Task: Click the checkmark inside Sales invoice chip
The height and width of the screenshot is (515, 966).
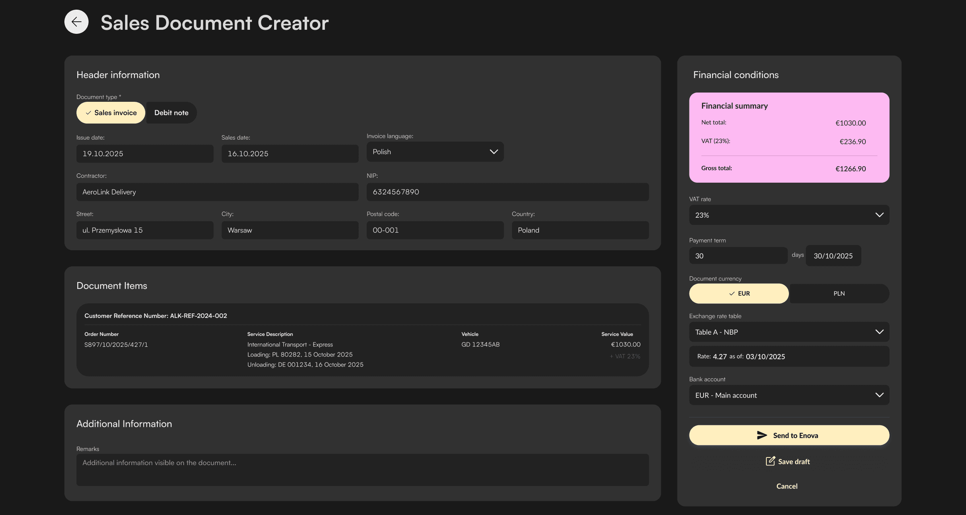Action: [x=89, y=113]
